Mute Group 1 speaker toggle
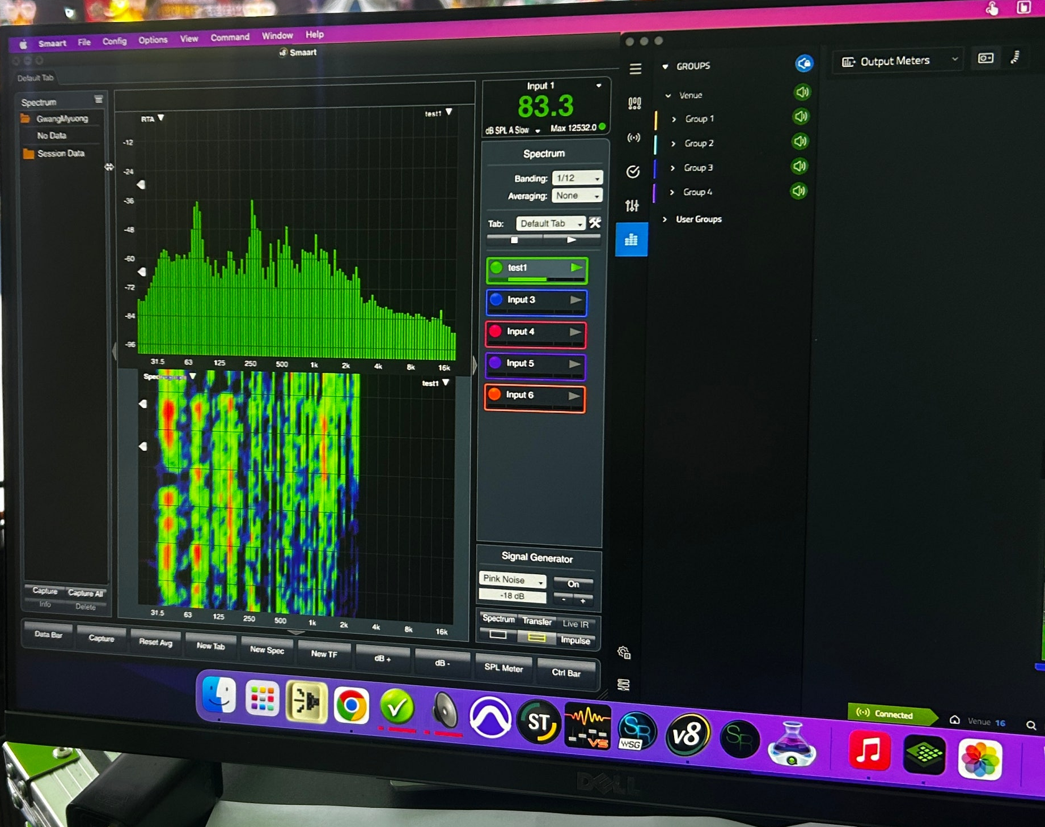Image resolution: width=1045 pixels, height=827 pixels. pos(801,117)
